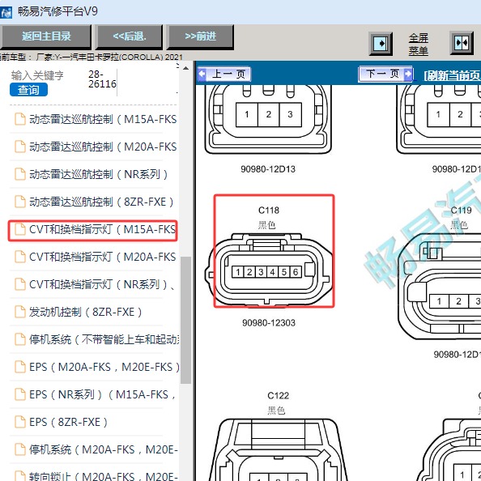Go to previous page with 上一页
Viewport: 481px width, 481px height.
coord(224,74)
